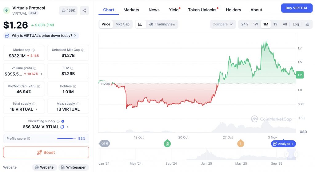
Task: Click the share icon button
Action: coord(84,10)
